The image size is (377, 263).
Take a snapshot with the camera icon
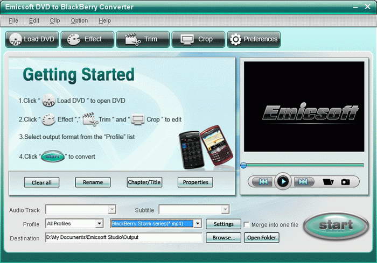[345, 182]
